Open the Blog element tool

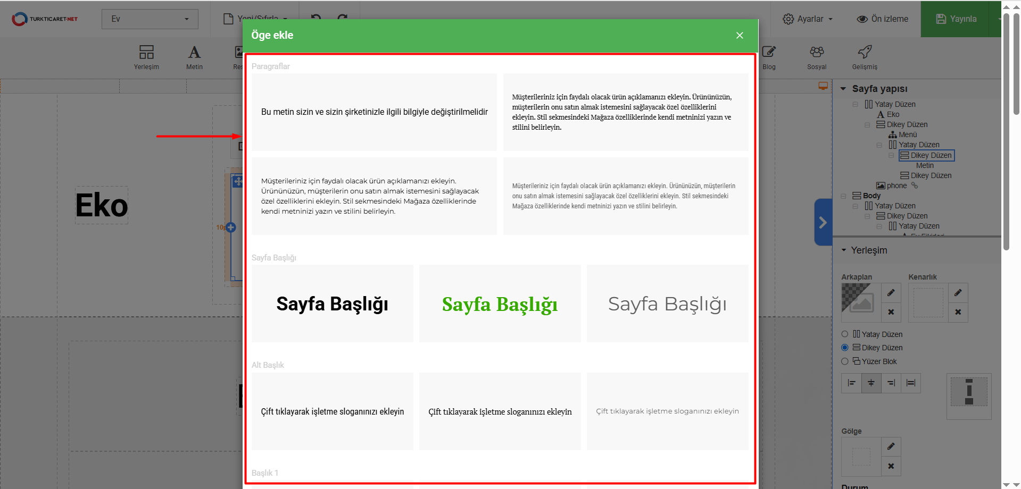[x=769, y=57]
